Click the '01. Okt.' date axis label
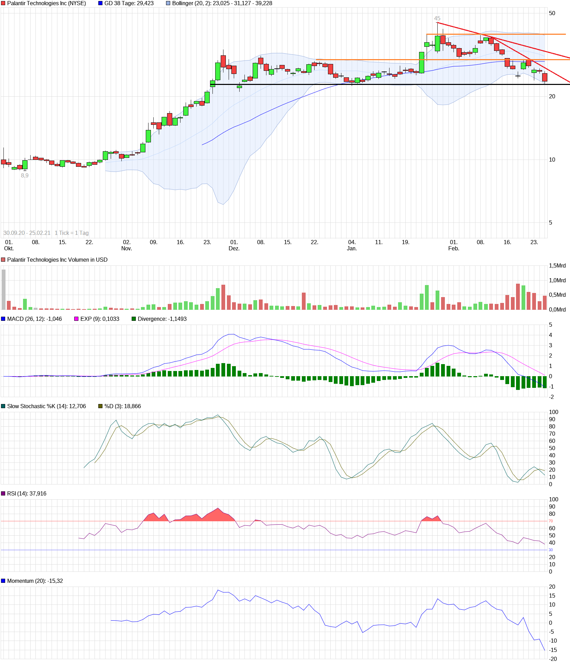Screen dimensions: 570x665 [x=9, y=246]
